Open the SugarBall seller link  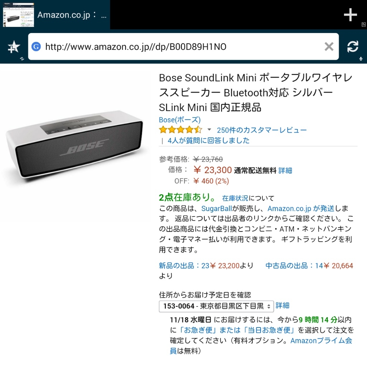point(216,208)
